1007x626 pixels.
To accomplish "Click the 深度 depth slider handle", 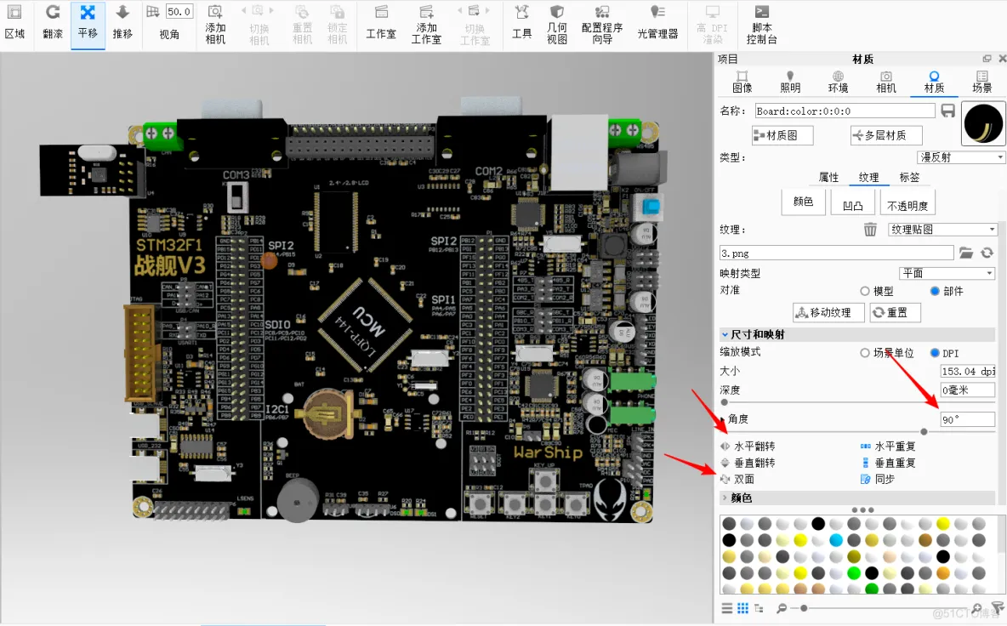I will pyautogui.click(x=725, y=402).
